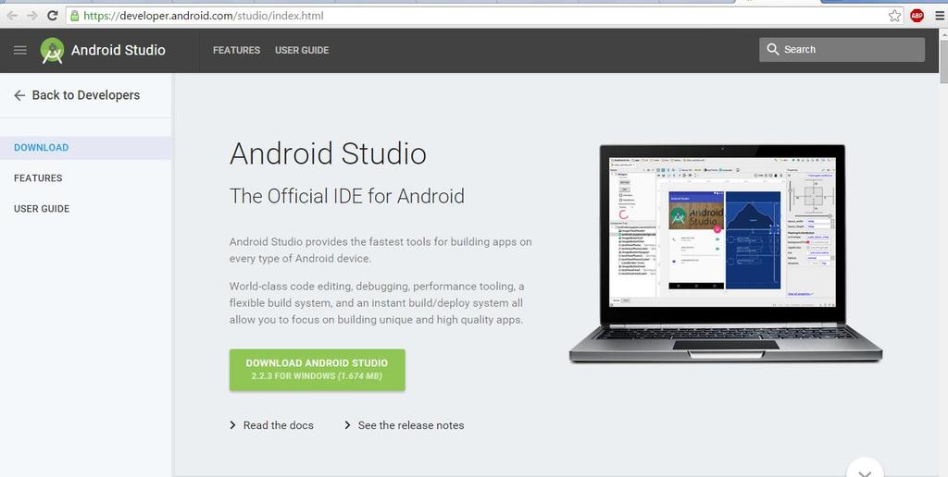Click the chevron beside Read the docs
This screenshot has height=477, width=948.
(x=232, y=425)
